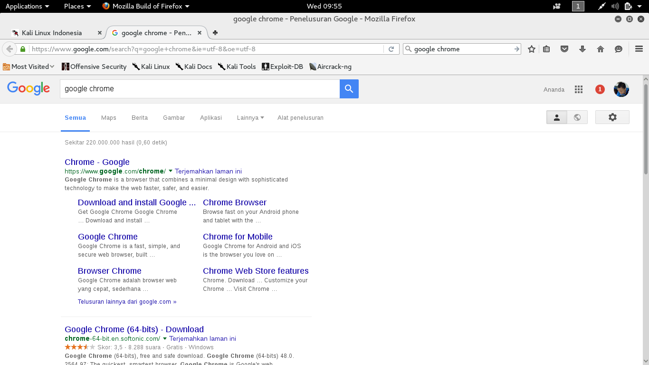The width and height of the screenshot is (649, 365).
Task: Open Google Chrome (64-bits) - Download result
Action: tap(134, 329)
